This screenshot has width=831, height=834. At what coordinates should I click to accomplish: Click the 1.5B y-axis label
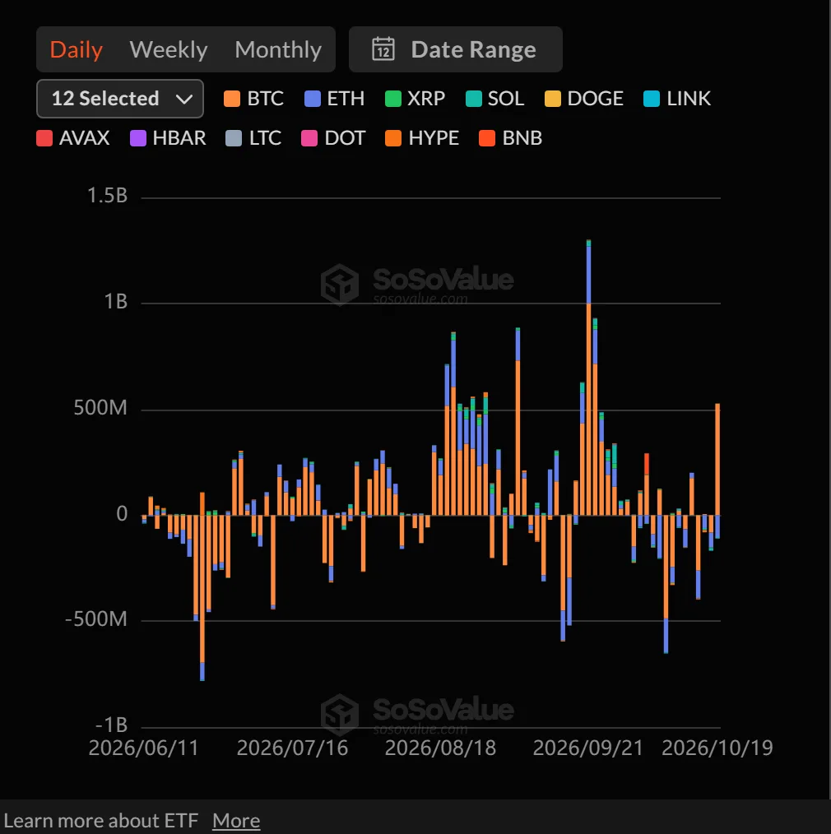108,196
